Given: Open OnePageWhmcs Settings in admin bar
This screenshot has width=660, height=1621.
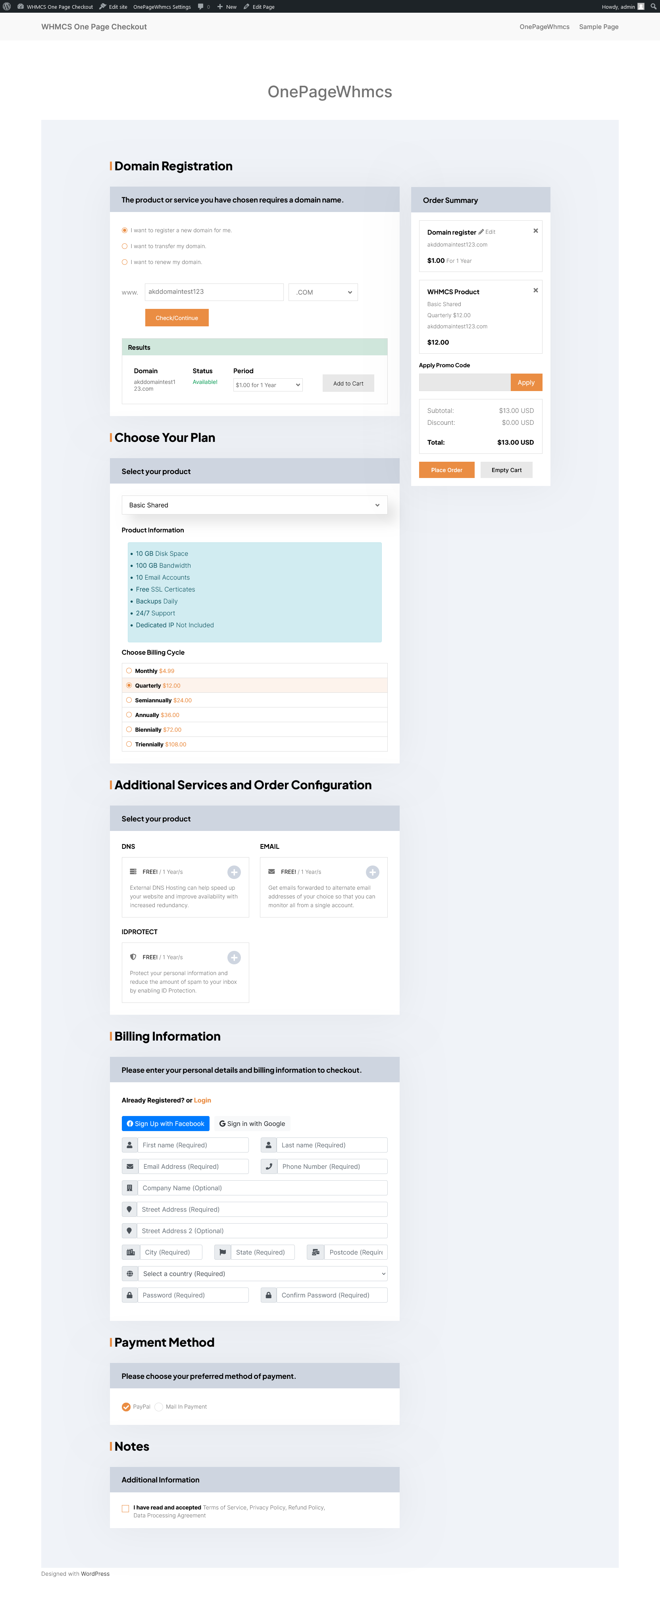Looking at the screenshot, I should [x=162, y=7].
